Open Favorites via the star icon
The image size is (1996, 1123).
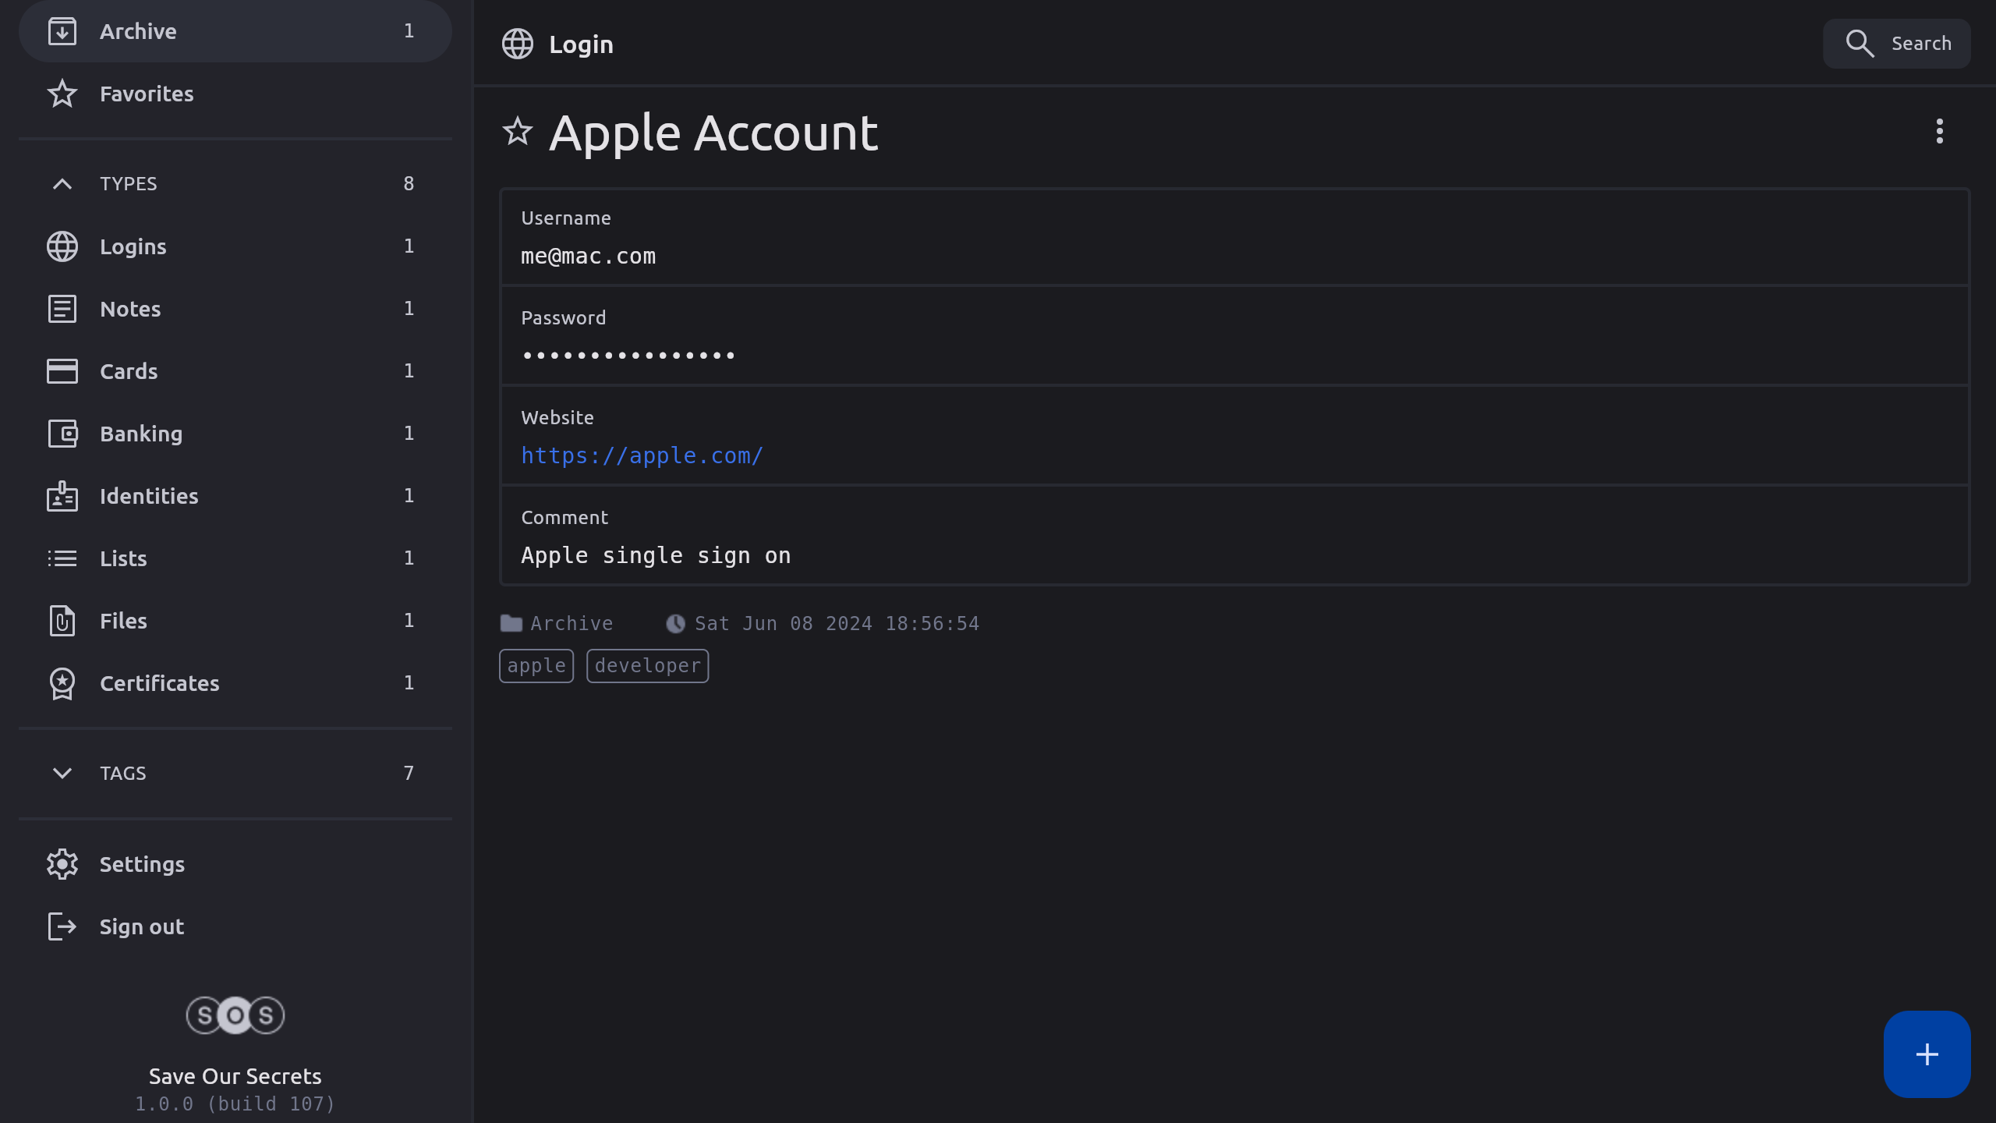(x=62, y=94)
